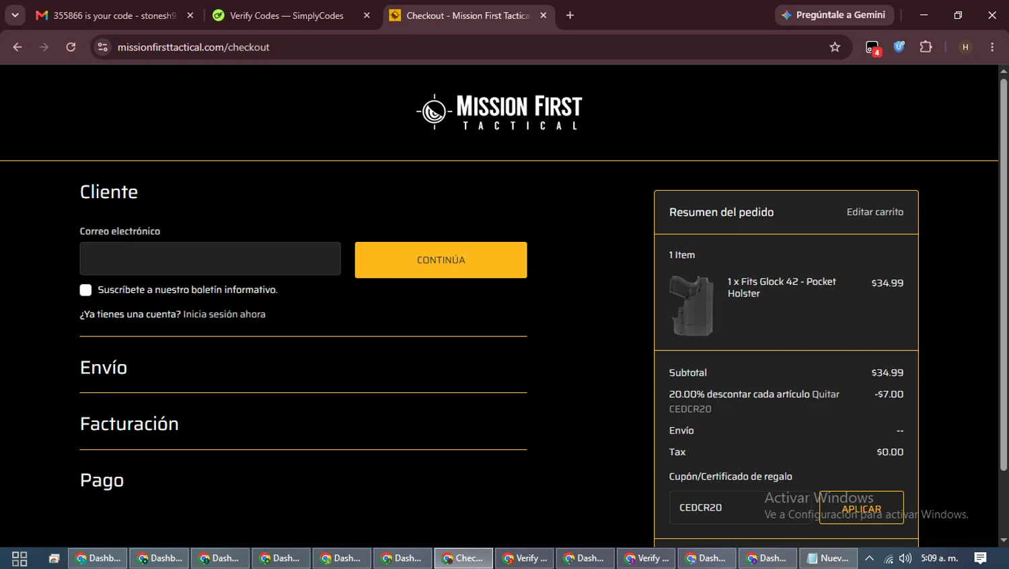Reload the checkout page
Image resolution: width=1009 pixels, height=569 pixels.
71,47
